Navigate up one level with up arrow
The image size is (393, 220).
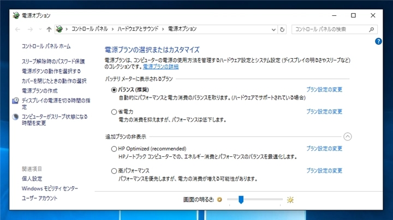(49, 29)
